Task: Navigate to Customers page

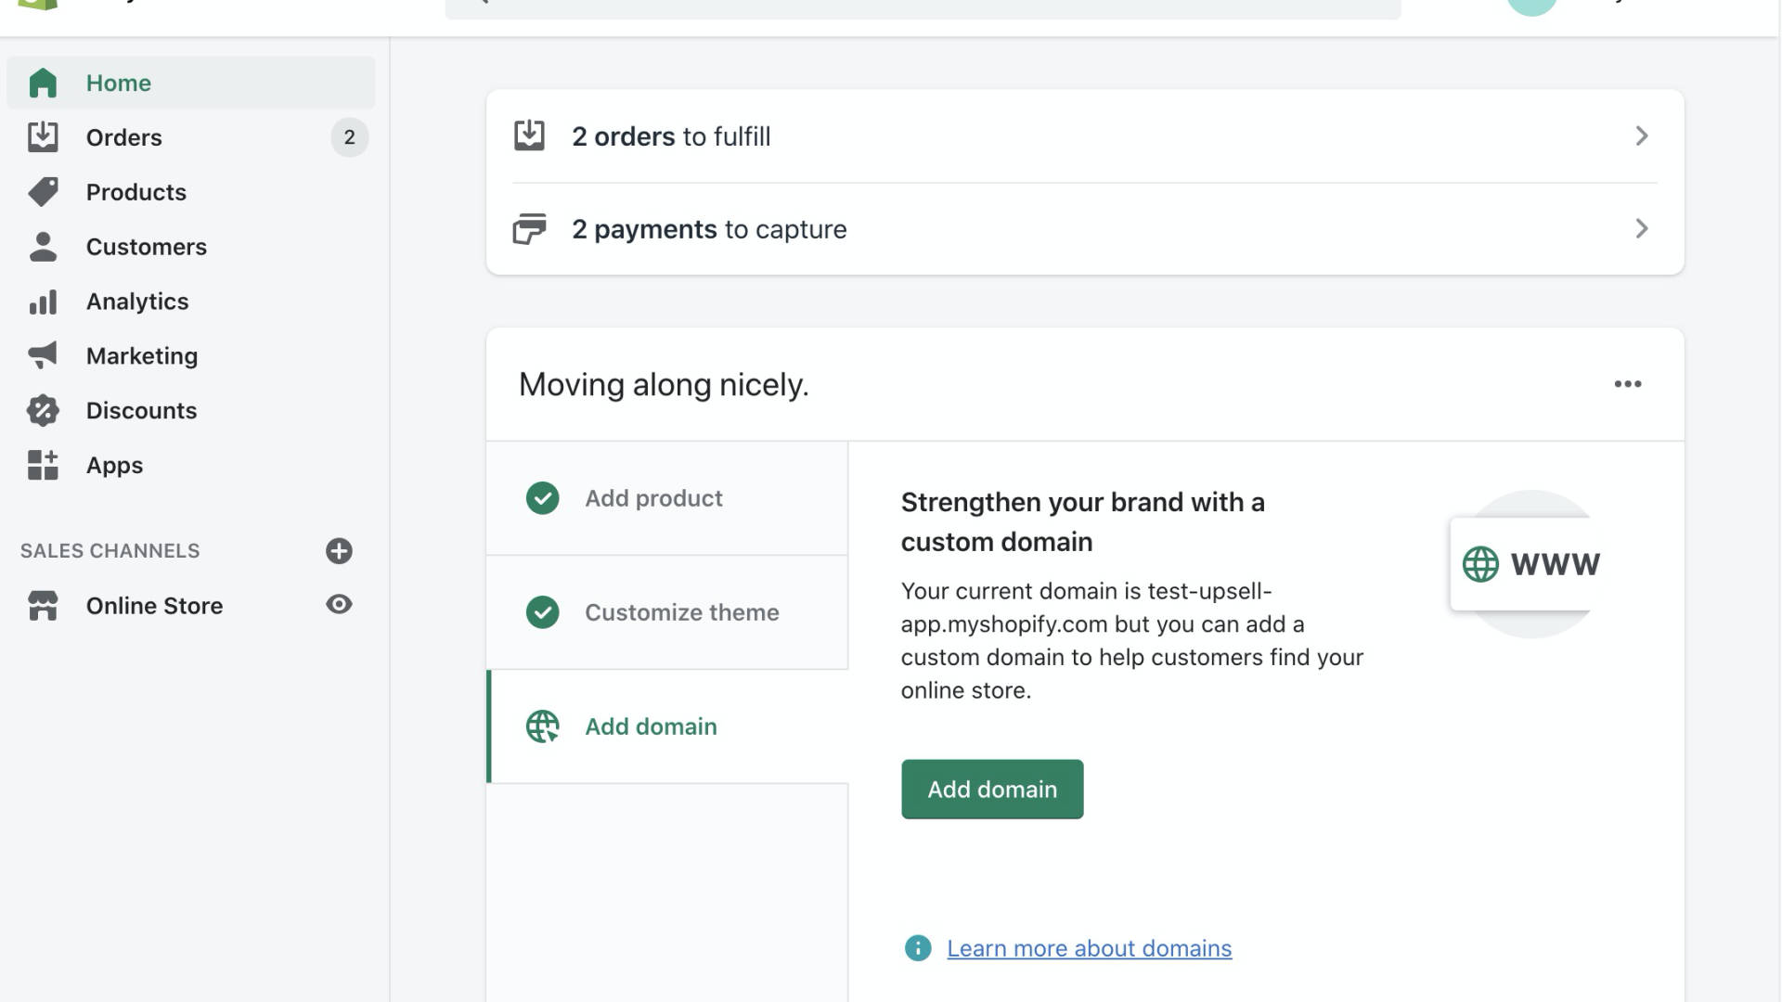Action: (191, 247)
